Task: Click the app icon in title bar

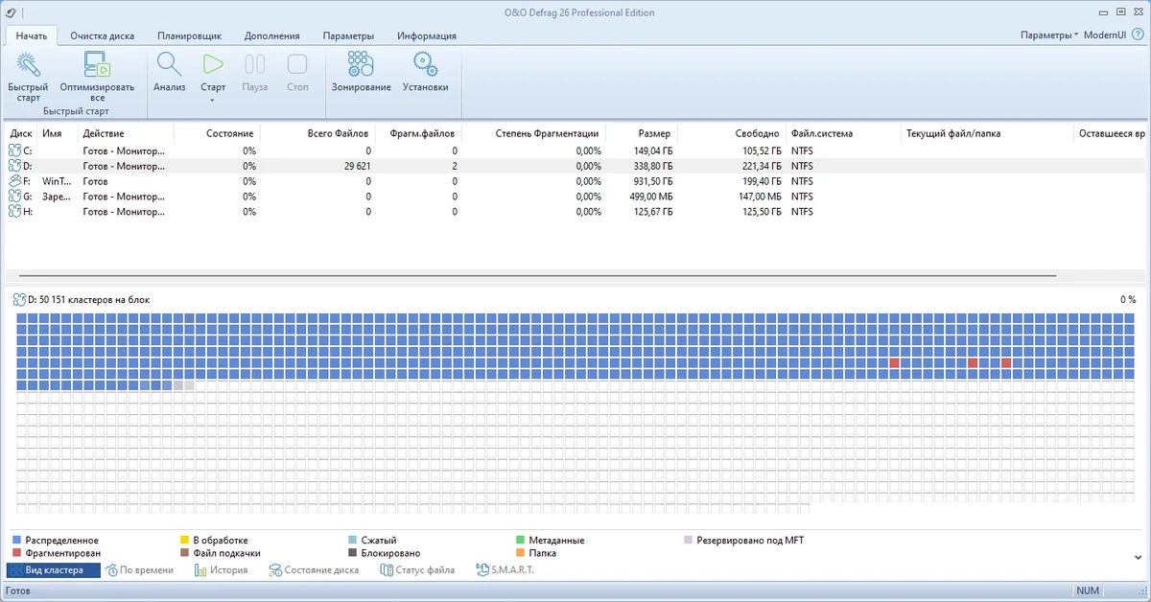Action: coord(10,11)
